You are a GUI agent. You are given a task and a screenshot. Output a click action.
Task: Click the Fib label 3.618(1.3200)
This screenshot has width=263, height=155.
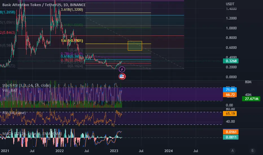tap(72, 10)
